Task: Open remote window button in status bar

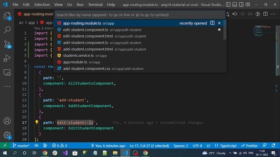Action: (x=5, y=146)
